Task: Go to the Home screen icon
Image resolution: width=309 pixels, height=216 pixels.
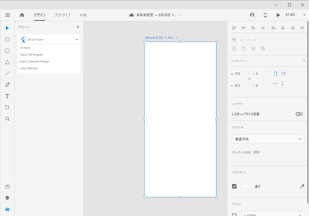Action: 22,15
